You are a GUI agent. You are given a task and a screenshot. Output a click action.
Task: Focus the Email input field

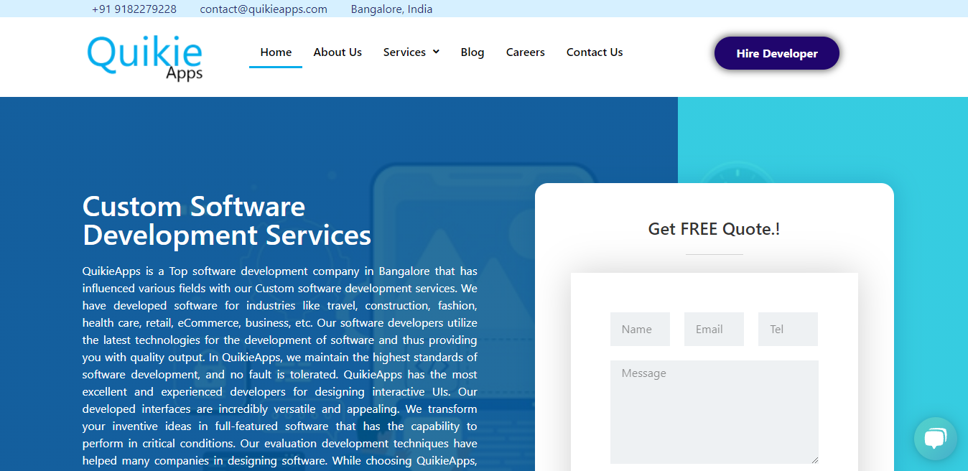[714, 329]
